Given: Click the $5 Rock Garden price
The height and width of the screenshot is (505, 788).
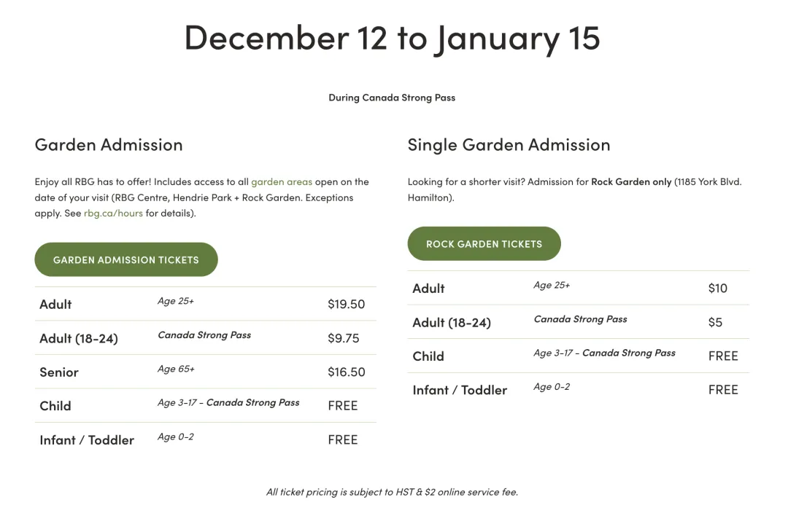Looking at the screenshot, I should click(715, 322).
